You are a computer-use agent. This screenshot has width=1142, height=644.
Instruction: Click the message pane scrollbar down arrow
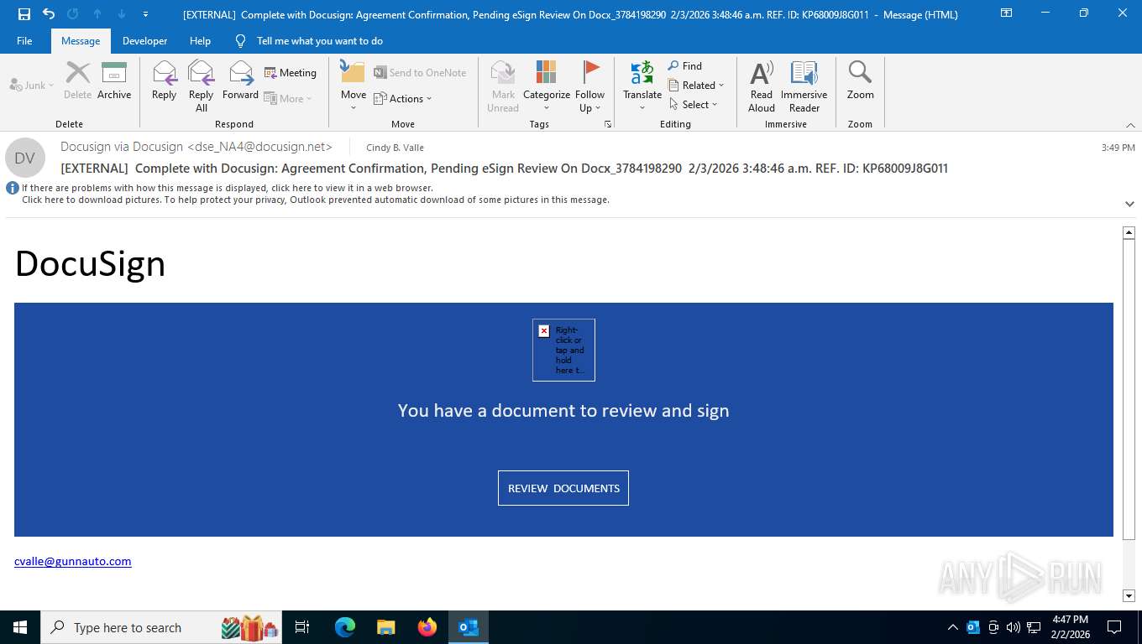click(x=1129, y=595)
